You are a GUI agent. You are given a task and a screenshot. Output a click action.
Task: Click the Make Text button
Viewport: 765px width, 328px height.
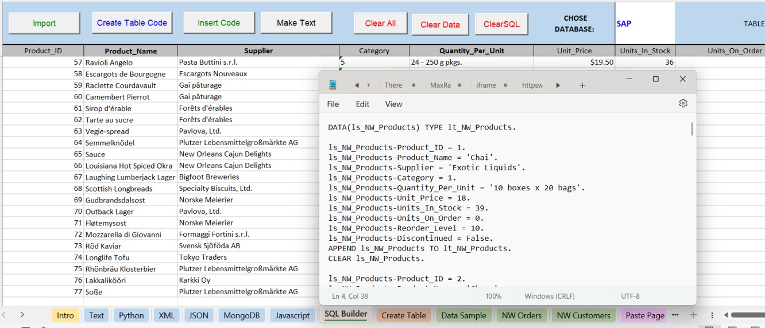[x=296, y=23]
